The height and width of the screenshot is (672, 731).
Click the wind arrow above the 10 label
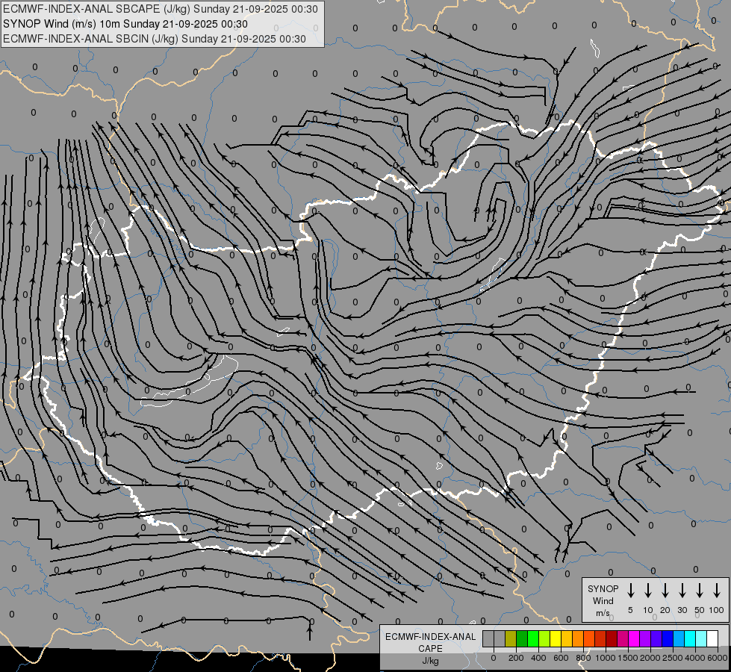pos(647,591)
